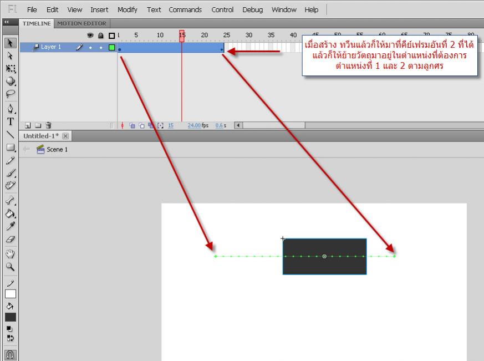
Task: Toggle Layer 1 green outline square
Action: (112, 47)
